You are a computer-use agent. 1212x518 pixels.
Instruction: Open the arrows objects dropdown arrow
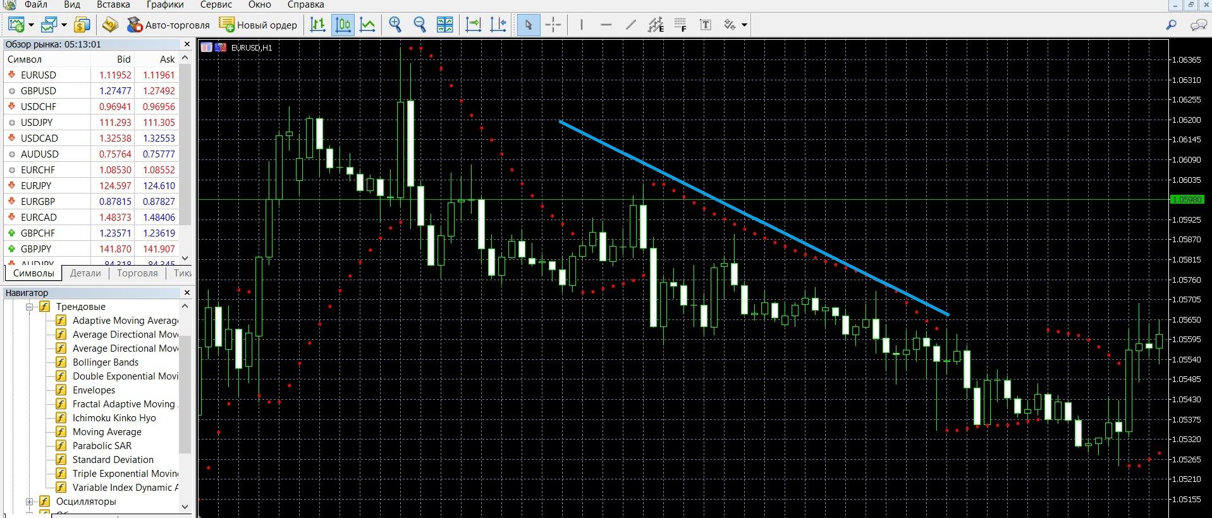click(x=744, y=25)
